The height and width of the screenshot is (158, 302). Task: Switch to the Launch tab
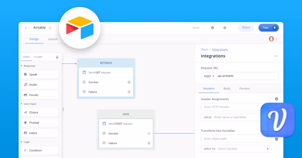click(53, 39)
